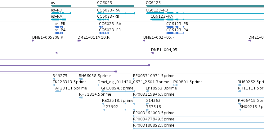The height and width of the screenshot is (130, 264).
Task: Select the os-PA protein feature label
Action: [60, 30]
